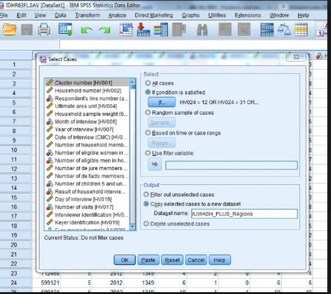331x294 pixels.
Task: Open the Analyze menu
Action: coord(117,15)
